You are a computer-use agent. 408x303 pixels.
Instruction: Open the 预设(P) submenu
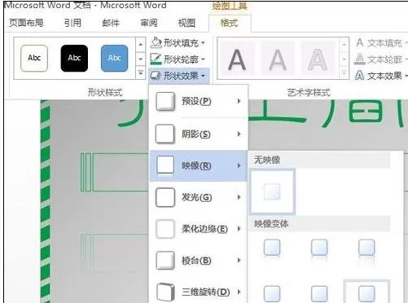pos(199,101)
